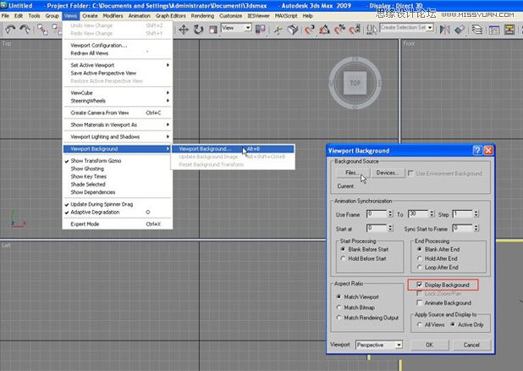Toggle the Spinner Snap icon
This screenshot has height=371, width=523.
pos(355,30)
